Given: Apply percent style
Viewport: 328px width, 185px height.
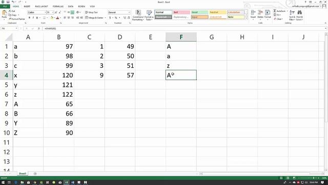Looking at the screenshot, I should pyautogui.click(x=116, y=18).
